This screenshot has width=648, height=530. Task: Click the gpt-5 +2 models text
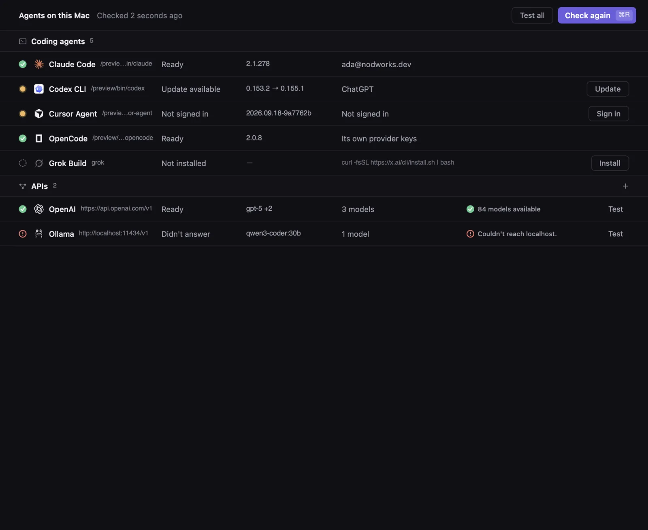[x=259, y=208]
